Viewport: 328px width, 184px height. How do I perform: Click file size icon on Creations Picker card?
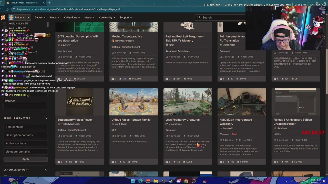pyautogui.click(x=292, y=162)
